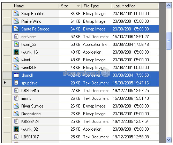Viewport: 173px width, 145px height.
Task: Click the slrundll application window icon
Action: point(16,75)
